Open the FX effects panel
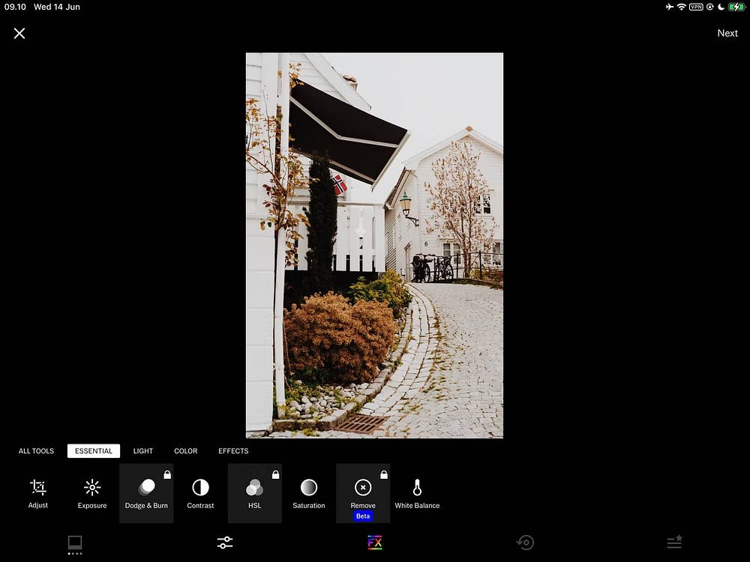This screenshot has width=750, height=562. [x=375, y=543]
